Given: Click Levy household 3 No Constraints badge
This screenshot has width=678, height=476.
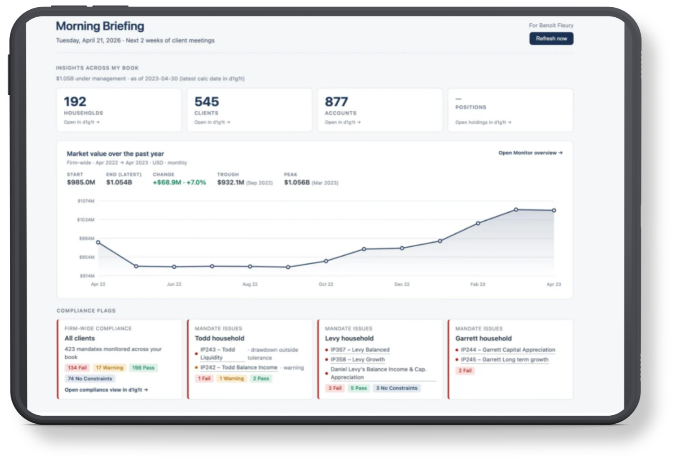Looking at the screenshot, I should tap(396, 388).
